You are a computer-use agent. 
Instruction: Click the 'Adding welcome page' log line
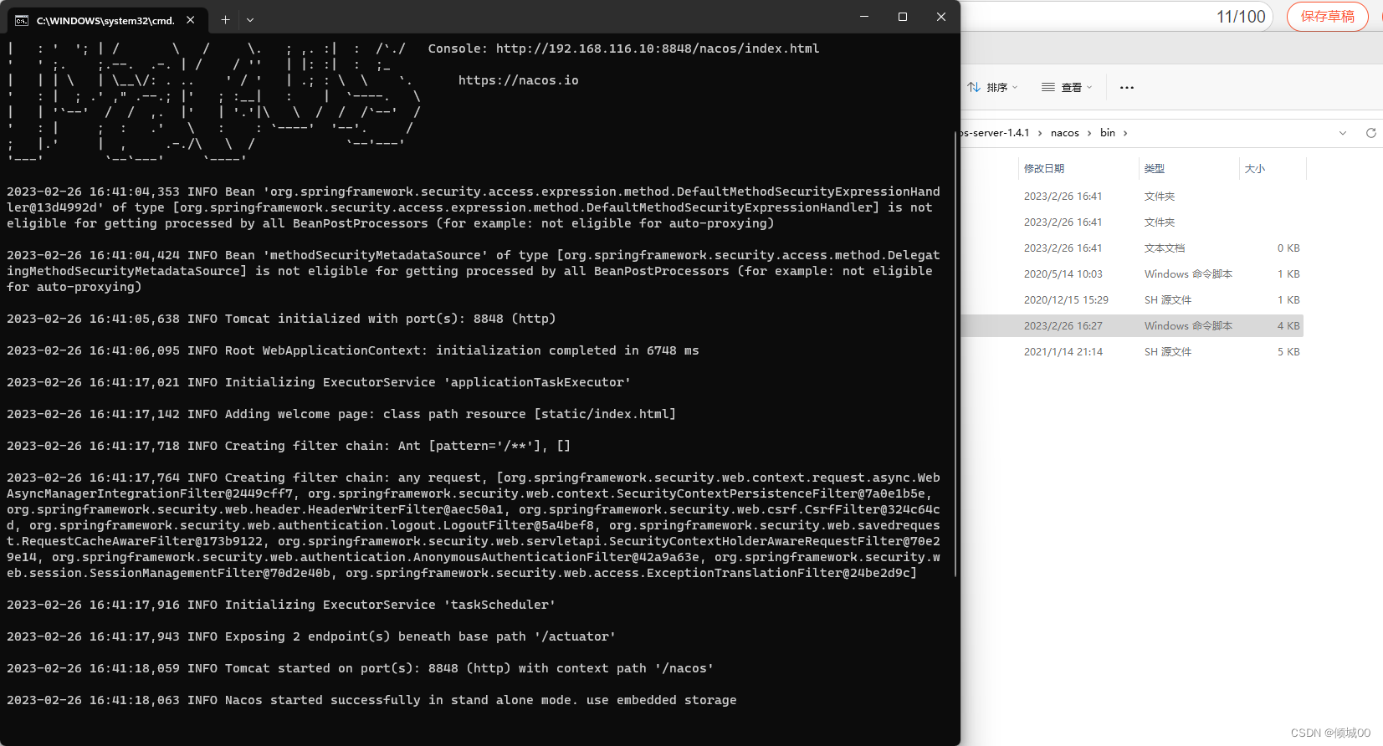(341, 414)
